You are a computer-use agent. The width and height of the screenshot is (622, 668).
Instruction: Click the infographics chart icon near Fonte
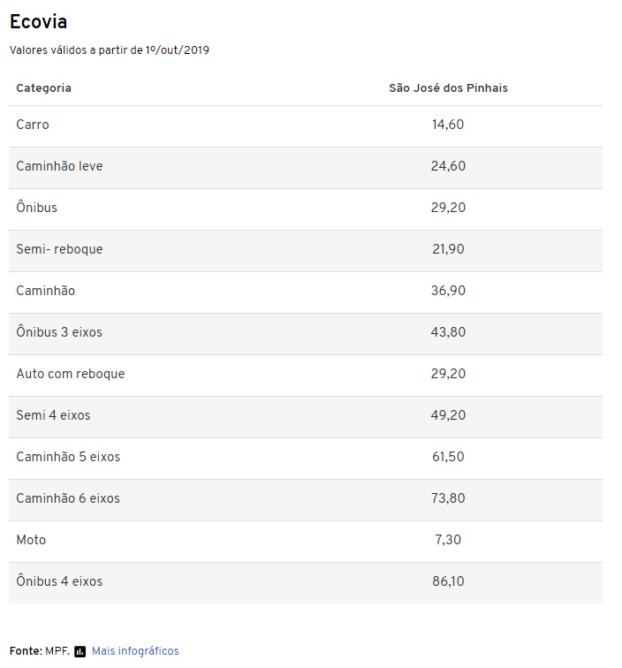80,651
